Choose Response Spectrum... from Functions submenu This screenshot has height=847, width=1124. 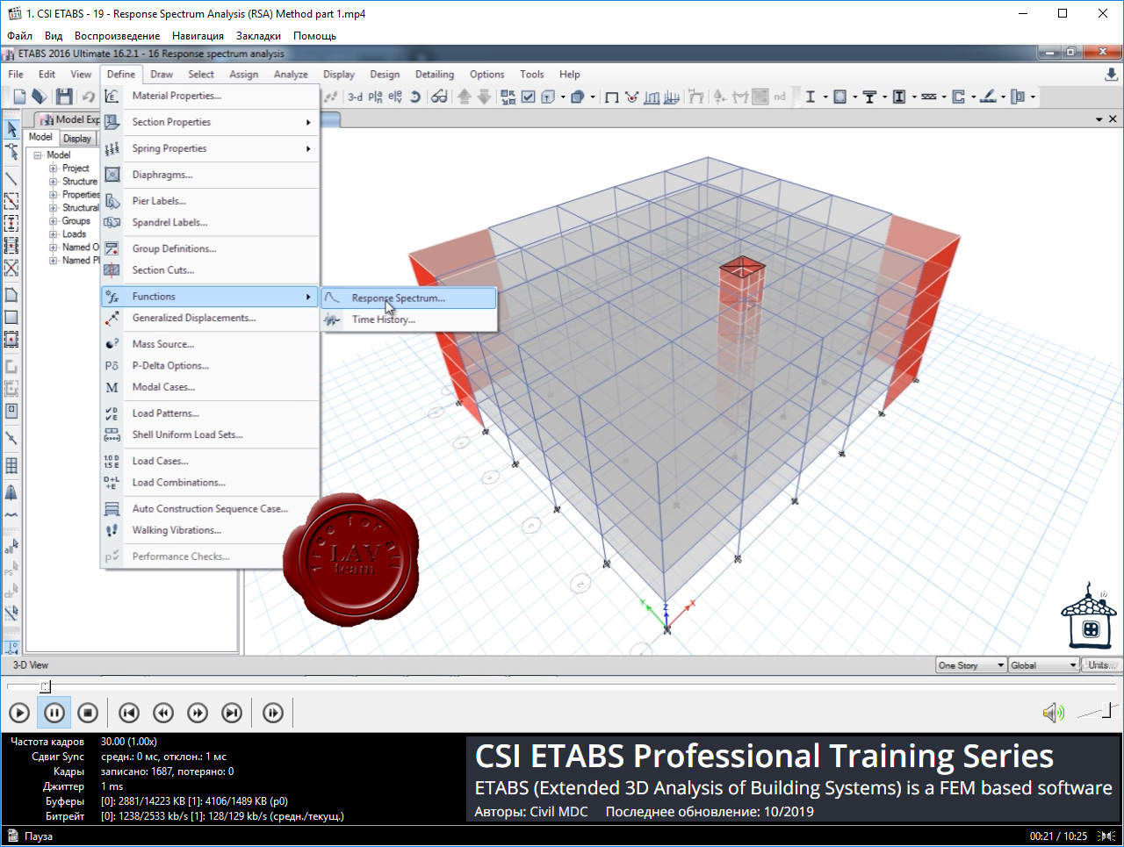pyautogui.click(x=409, y=298)
